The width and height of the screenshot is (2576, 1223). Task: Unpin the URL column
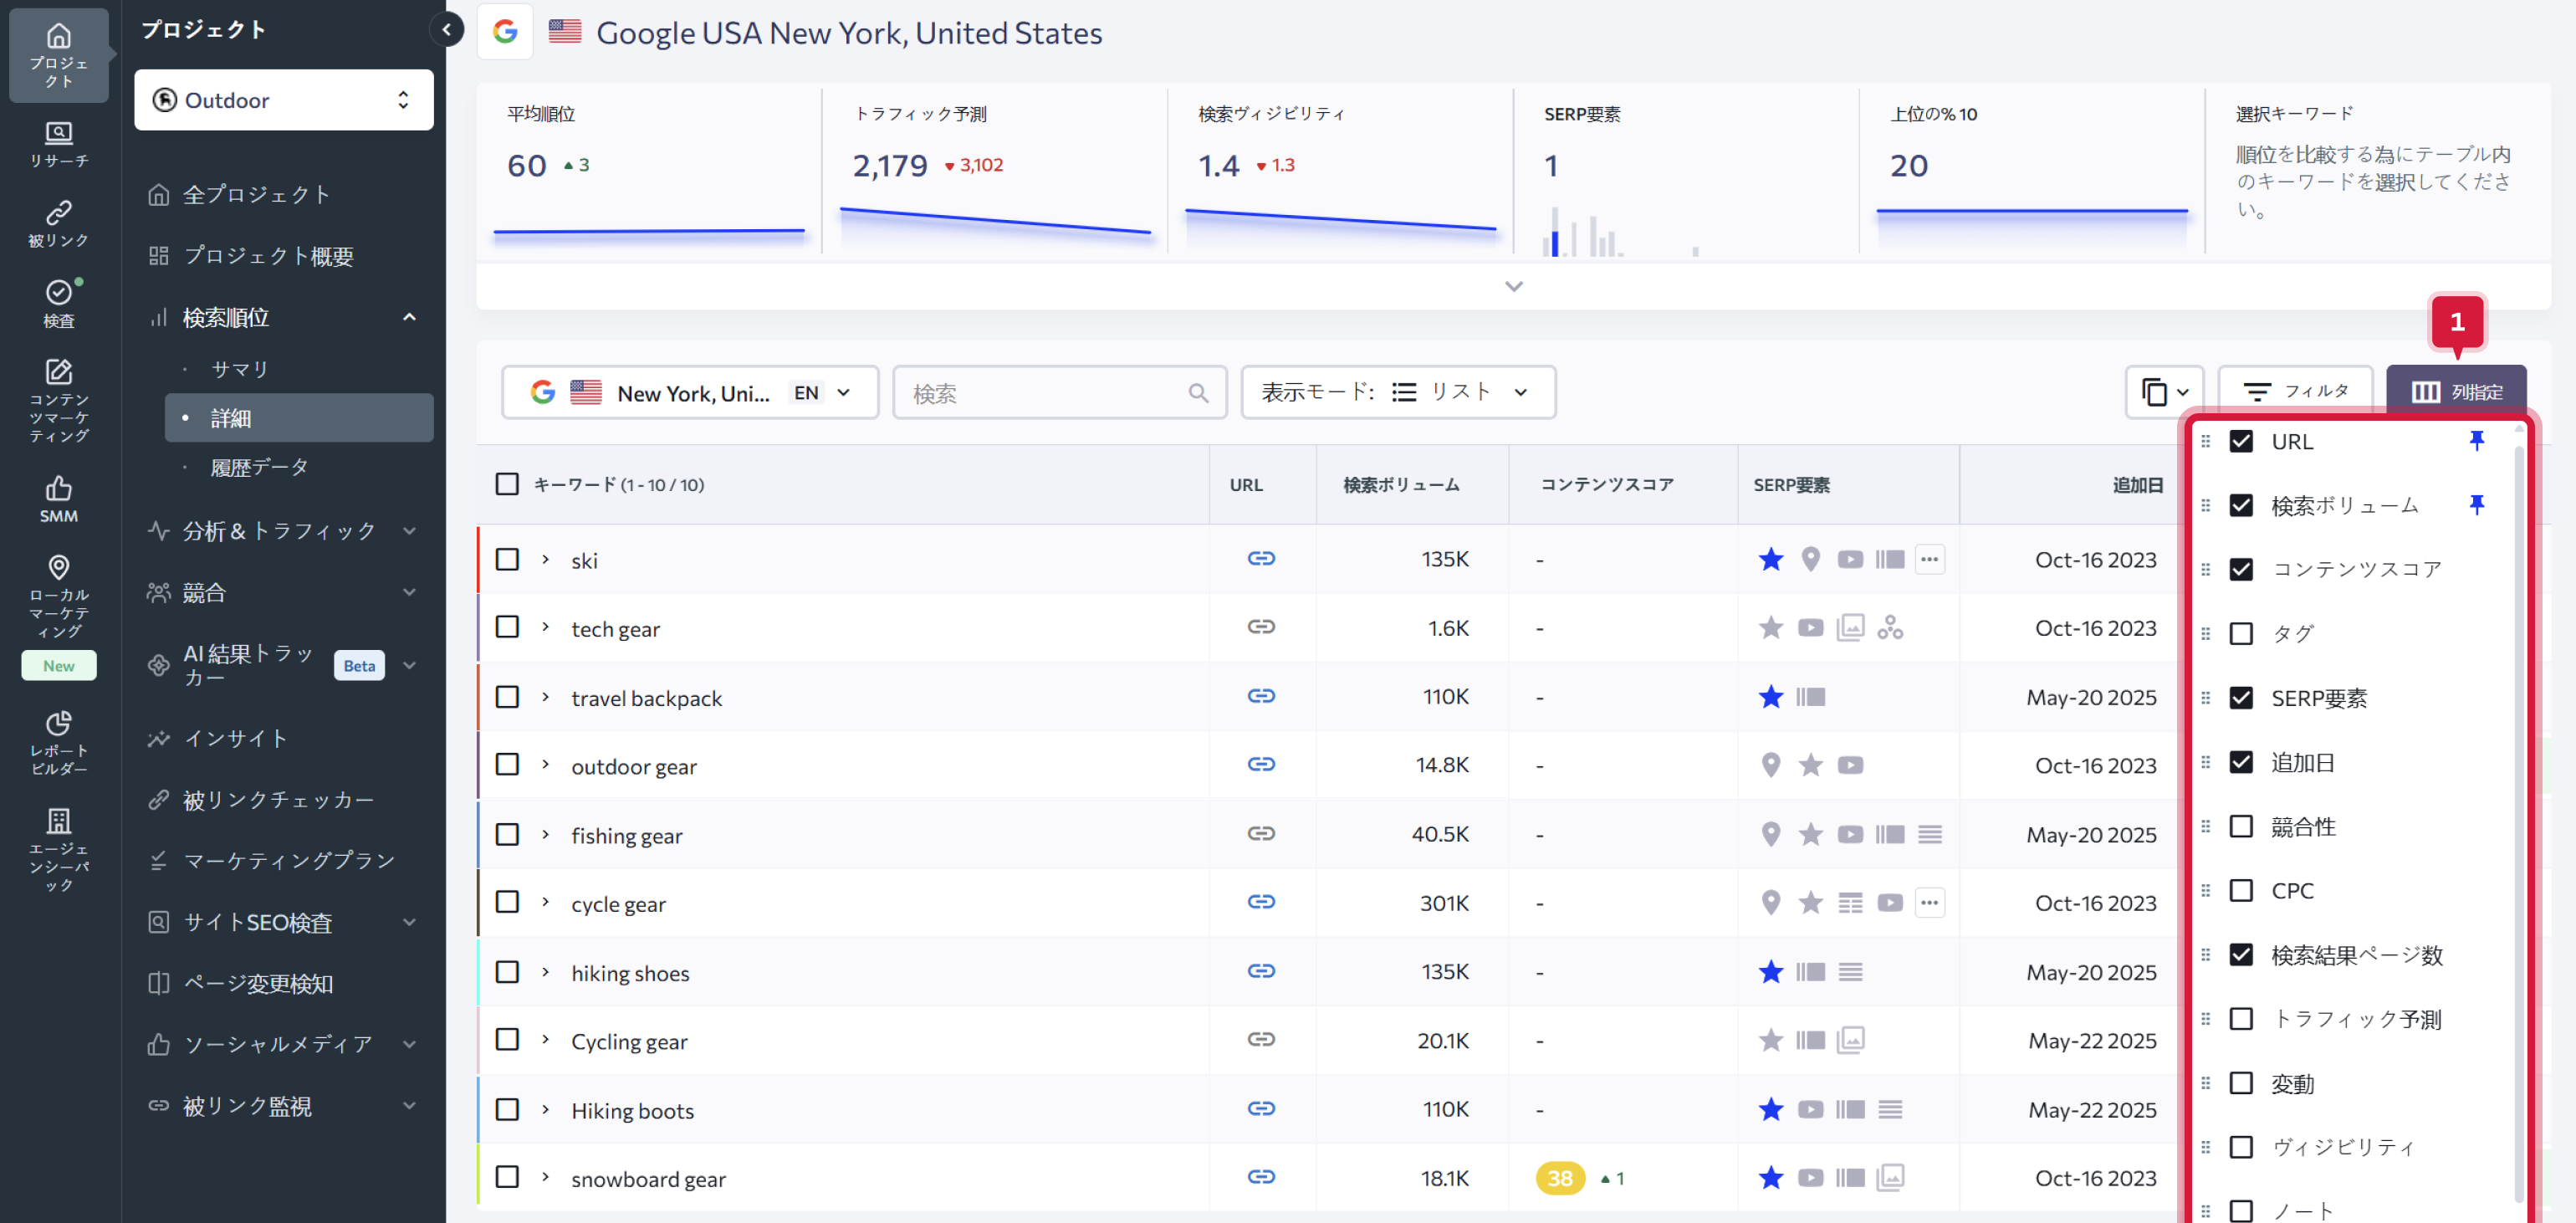tap(2476, 441)
